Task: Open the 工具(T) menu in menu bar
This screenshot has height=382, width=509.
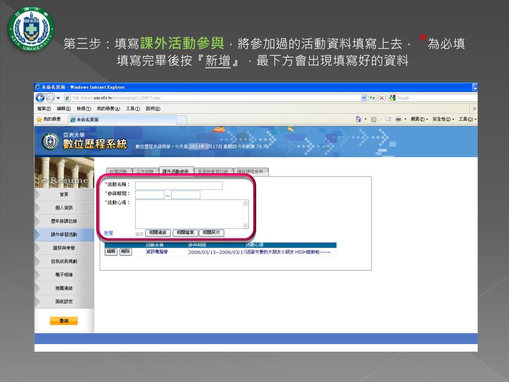Action: pos(133,108)
